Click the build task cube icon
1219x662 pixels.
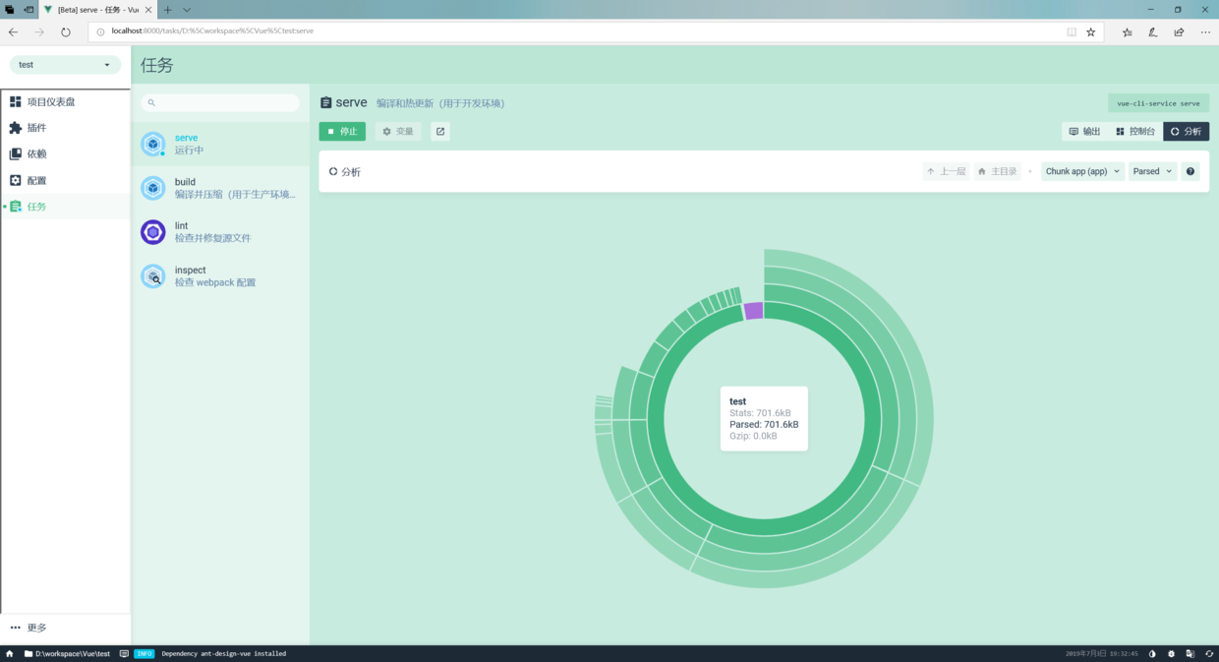click(153, 188)
